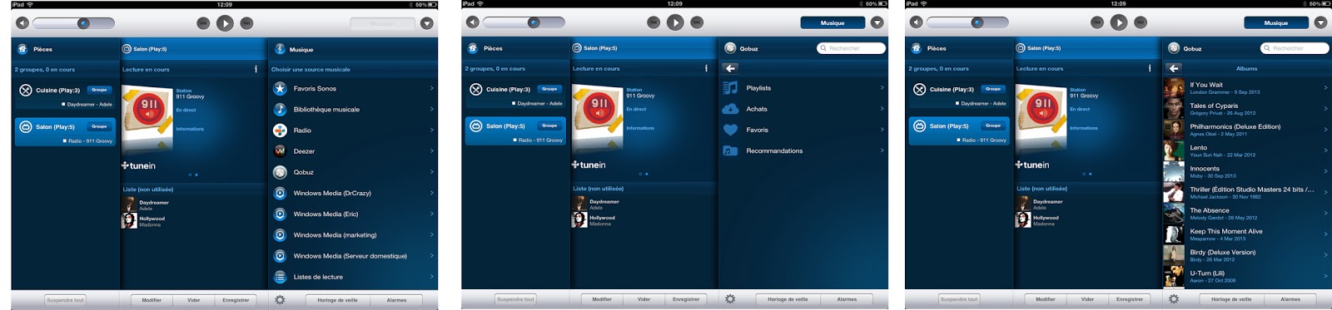Click Enregistrer button in Qobuz Albums screen
The height and width of the screenshot is (310, 1332).
(x=1130, y=299)
